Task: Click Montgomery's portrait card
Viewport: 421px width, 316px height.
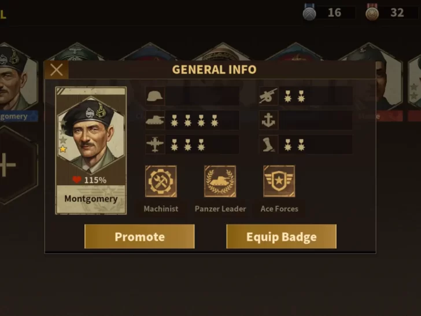Action: click(x=91, y=150)
